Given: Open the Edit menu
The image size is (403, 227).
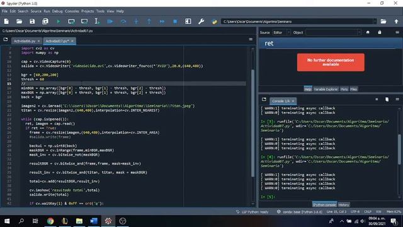Looking at the screenshot, I should tap(13, 11).
